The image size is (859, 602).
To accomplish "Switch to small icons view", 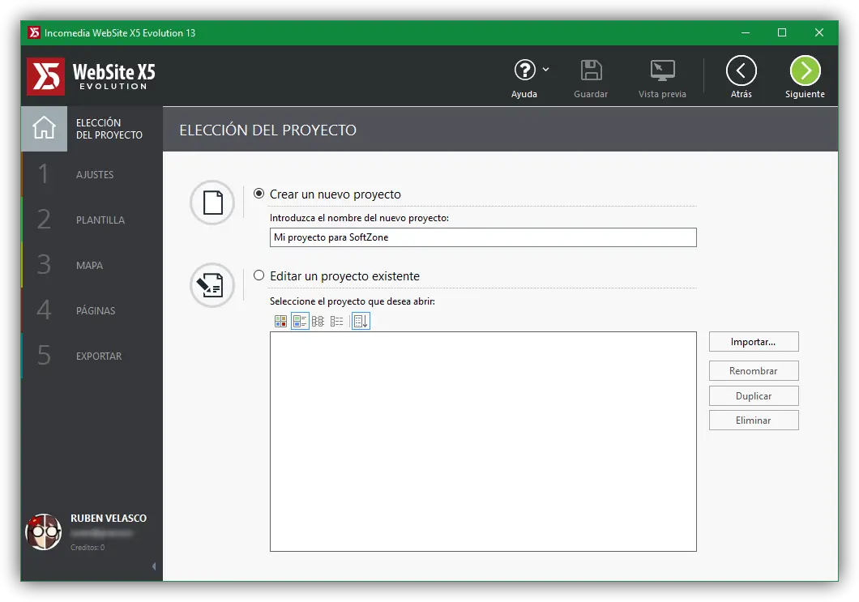I will click(318, 321).
